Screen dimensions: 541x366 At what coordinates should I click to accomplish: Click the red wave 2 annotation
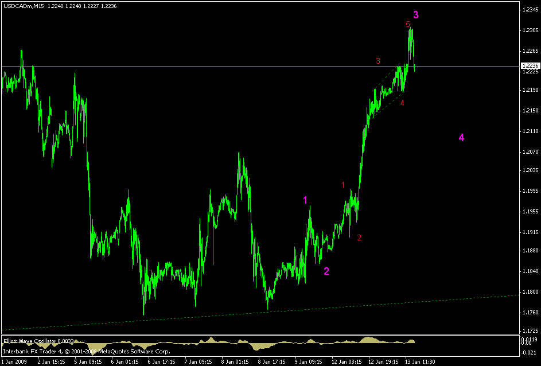click(x=359, y=236)
